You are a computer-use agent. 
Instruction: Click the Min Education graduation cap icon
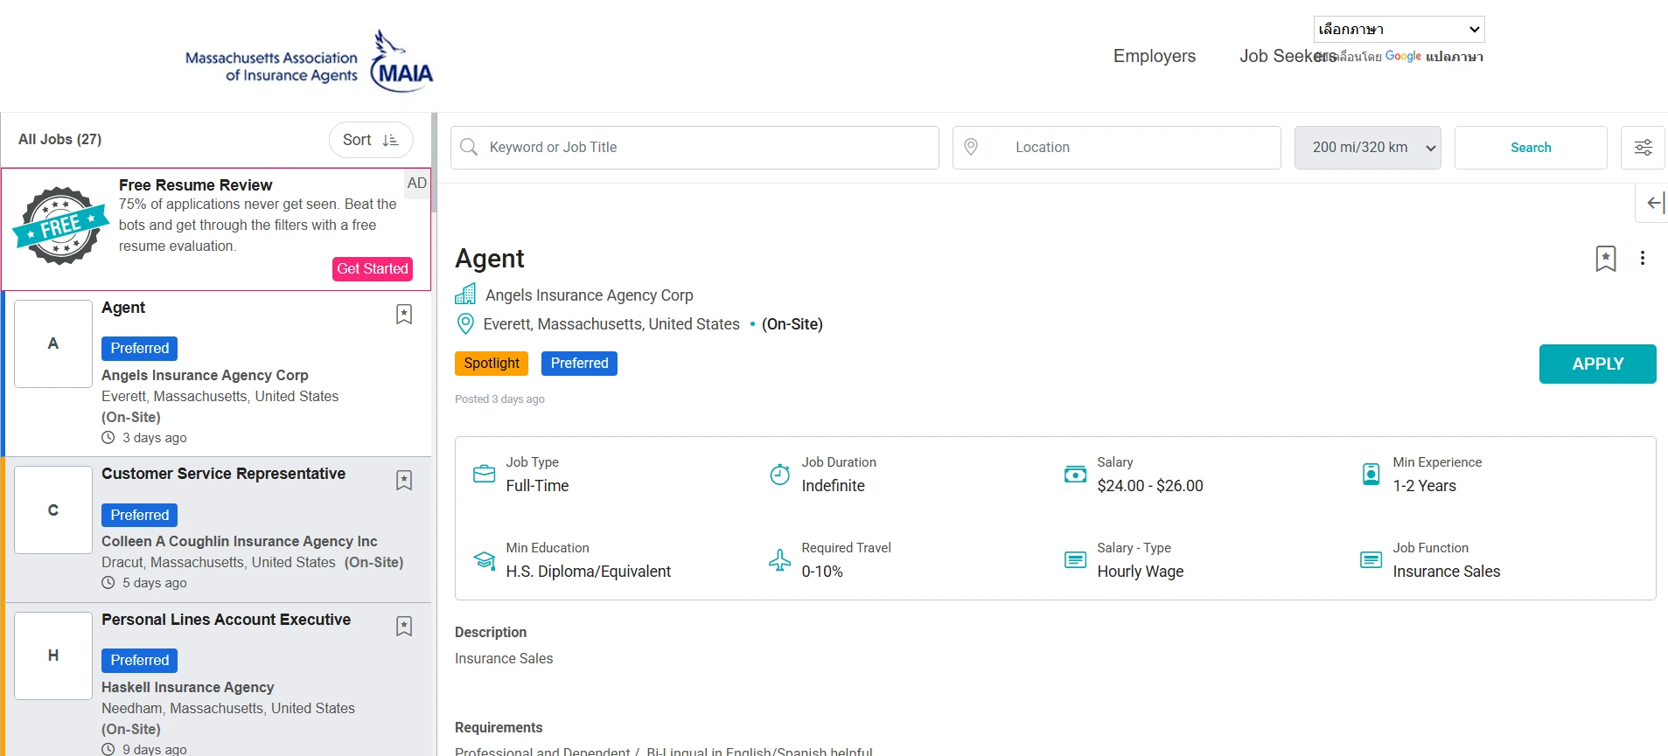tap(484, 559)
